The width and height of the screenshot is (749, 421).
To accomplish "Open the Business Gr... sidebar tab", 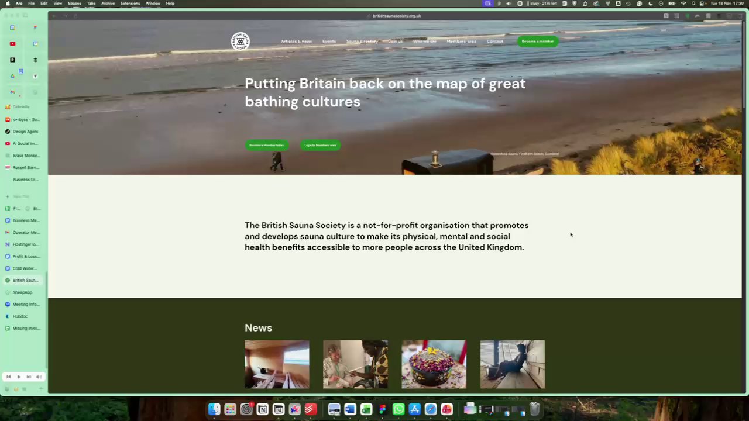I will point(23,180).
